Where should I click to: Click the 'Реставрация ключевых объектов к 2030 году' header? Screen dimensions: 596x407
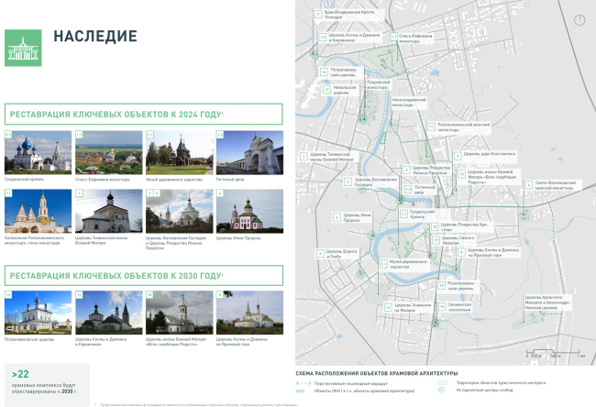coord(116,275)
